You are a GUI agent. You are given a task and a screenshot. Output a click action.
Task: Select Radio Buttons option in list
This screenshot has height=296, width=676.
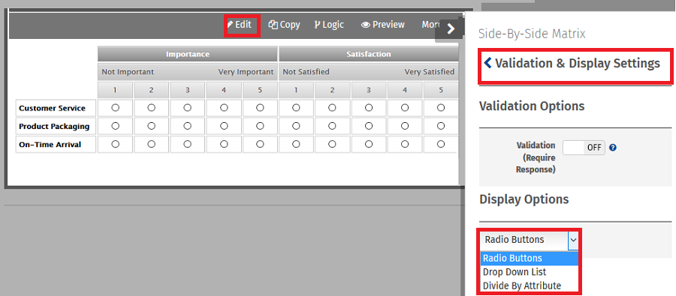(x=530, y=258)
